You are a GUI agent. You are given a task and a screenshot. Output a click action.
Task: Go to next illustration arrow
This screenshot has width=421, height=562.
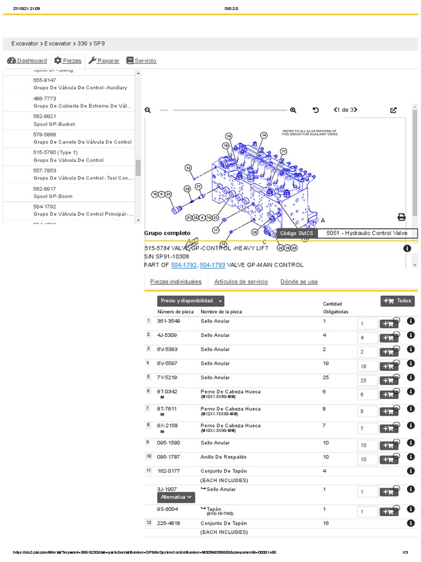[x=355, y=110]
